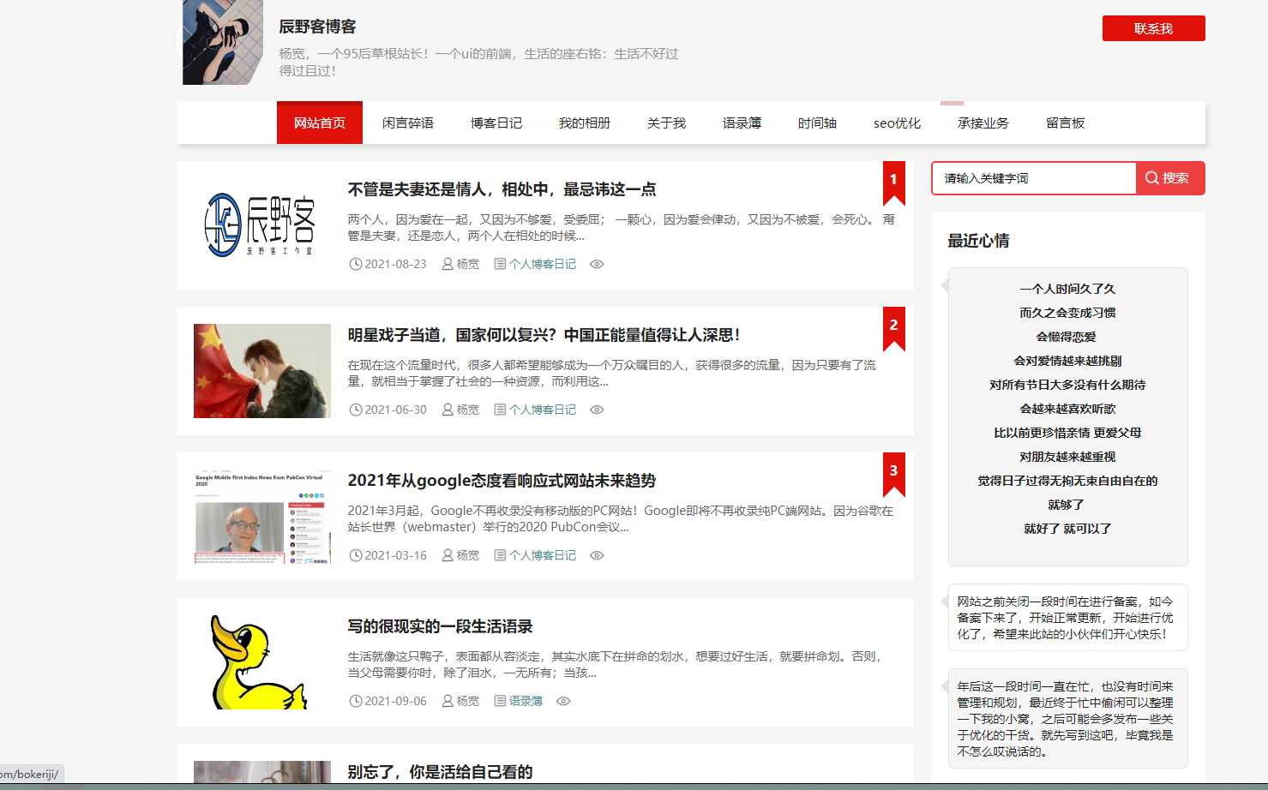This screenshot has height=790, width=1268.
Task: Open article 写的很现实的一段生活语录
Action: tap(440, 626)
